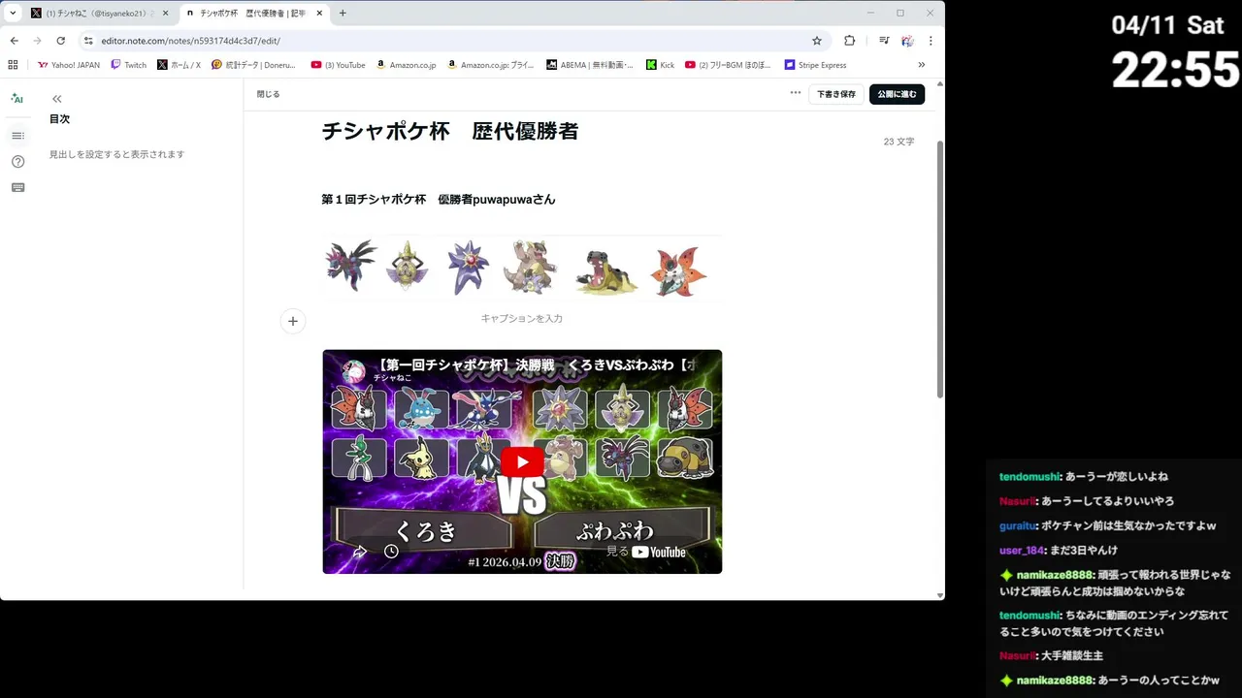1242x698 pixels.
Task: Open the フリーBGM bookmark
Action: [x=728, y=65]
